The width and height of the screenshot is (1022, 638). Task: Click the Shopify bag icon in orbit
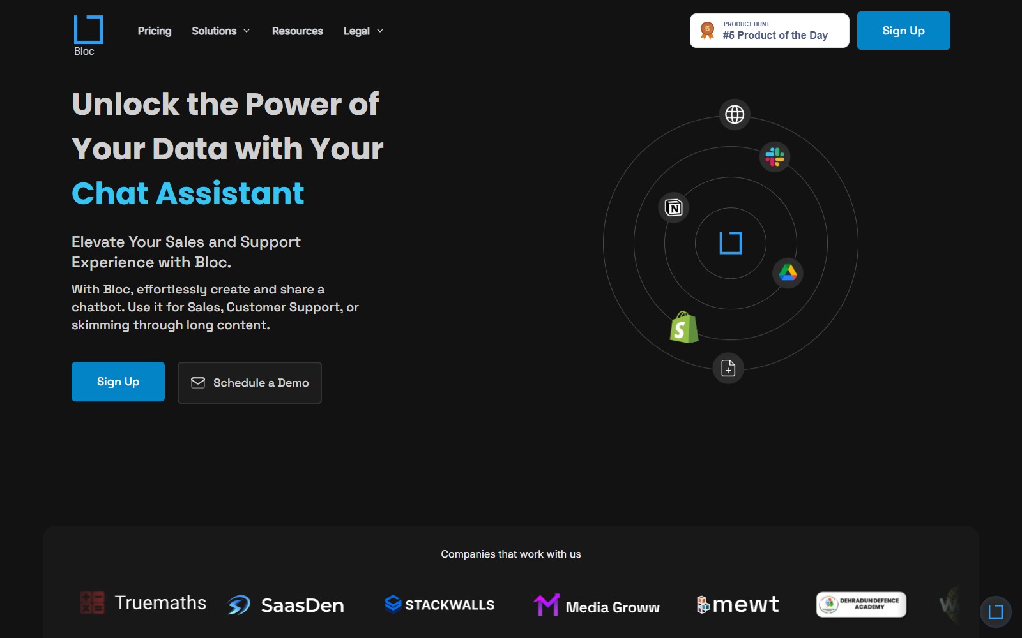[x=683, y=327]
